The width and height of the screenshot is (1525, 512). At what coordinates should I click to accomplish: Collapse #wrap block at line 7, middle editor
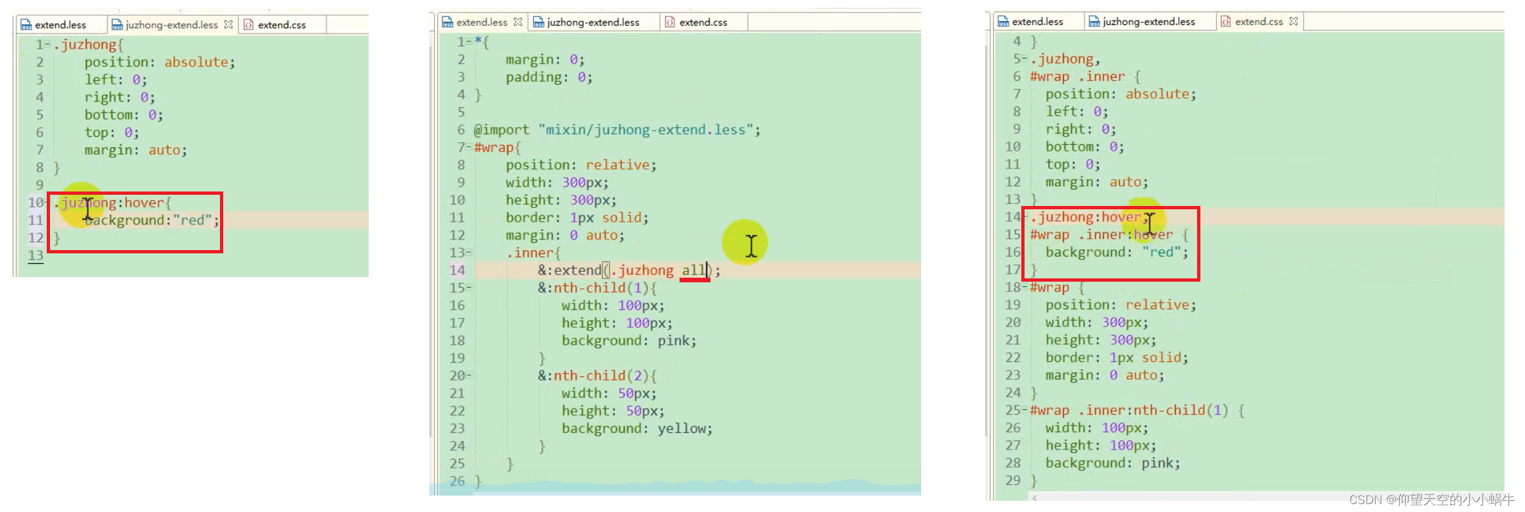tap(469, 147)
